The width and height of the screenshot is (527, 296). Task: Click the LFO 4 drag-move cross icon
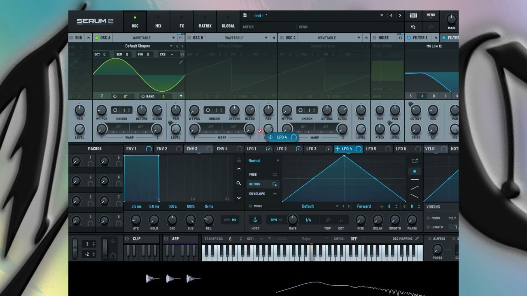(338, 149)
